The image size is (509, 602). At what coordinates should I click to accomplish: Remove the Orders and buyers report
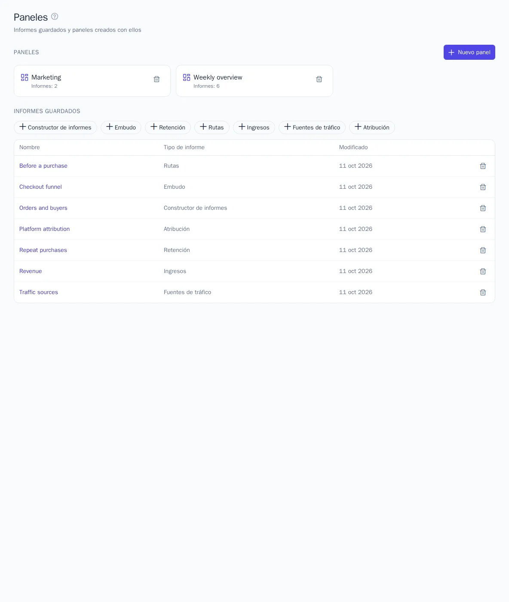[x=483, y=208]
